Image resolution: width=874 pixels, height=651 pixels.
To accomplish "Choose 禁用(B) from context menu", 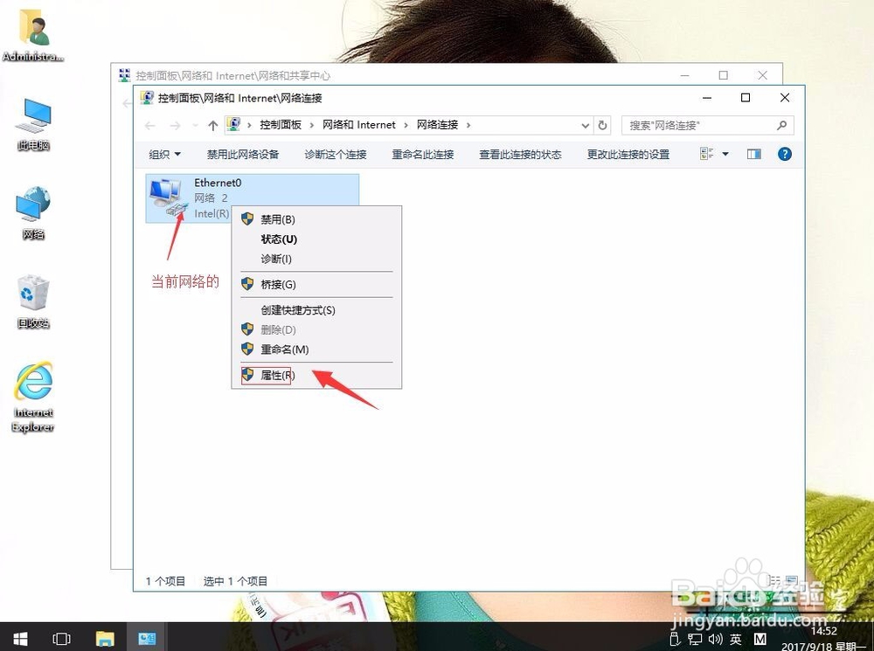I will point(316,219).
